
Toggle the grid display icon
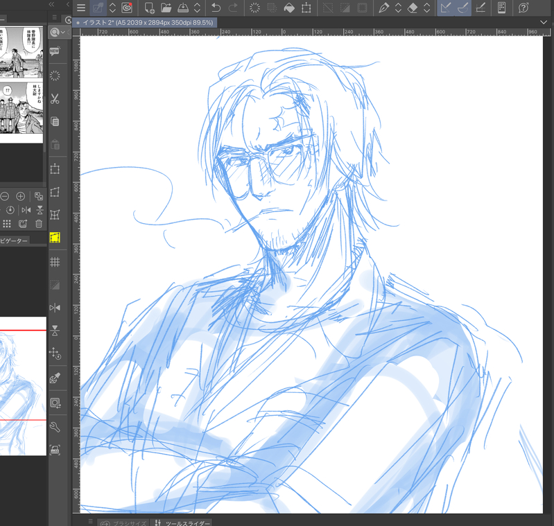(55, 262)
